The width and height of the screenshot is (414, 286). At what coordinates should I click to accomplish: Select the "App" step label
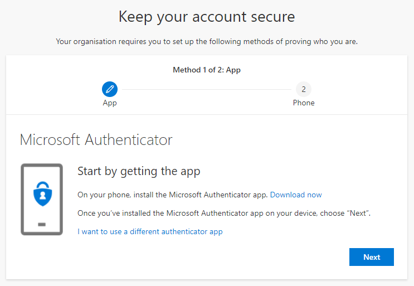[110, 103]
